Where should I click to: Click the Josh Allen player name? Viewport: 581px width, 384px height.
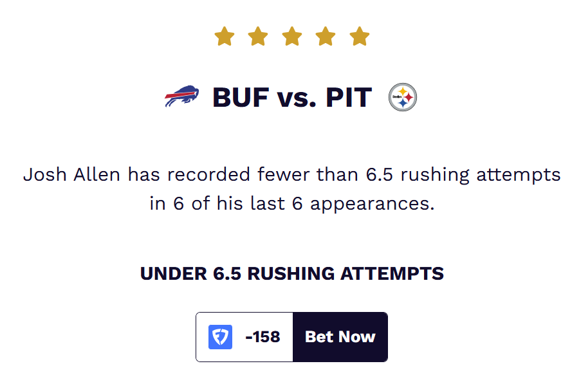(71, 174)
